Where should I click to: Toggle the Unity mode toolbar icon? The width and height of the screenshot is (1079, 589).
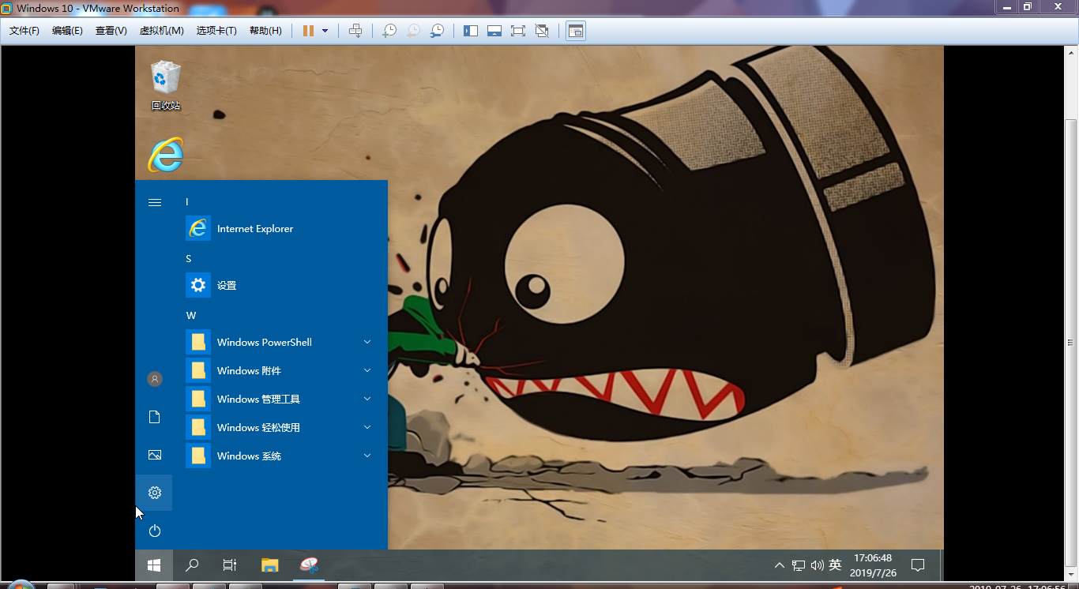pyautogui.click(x=542, y=31)
